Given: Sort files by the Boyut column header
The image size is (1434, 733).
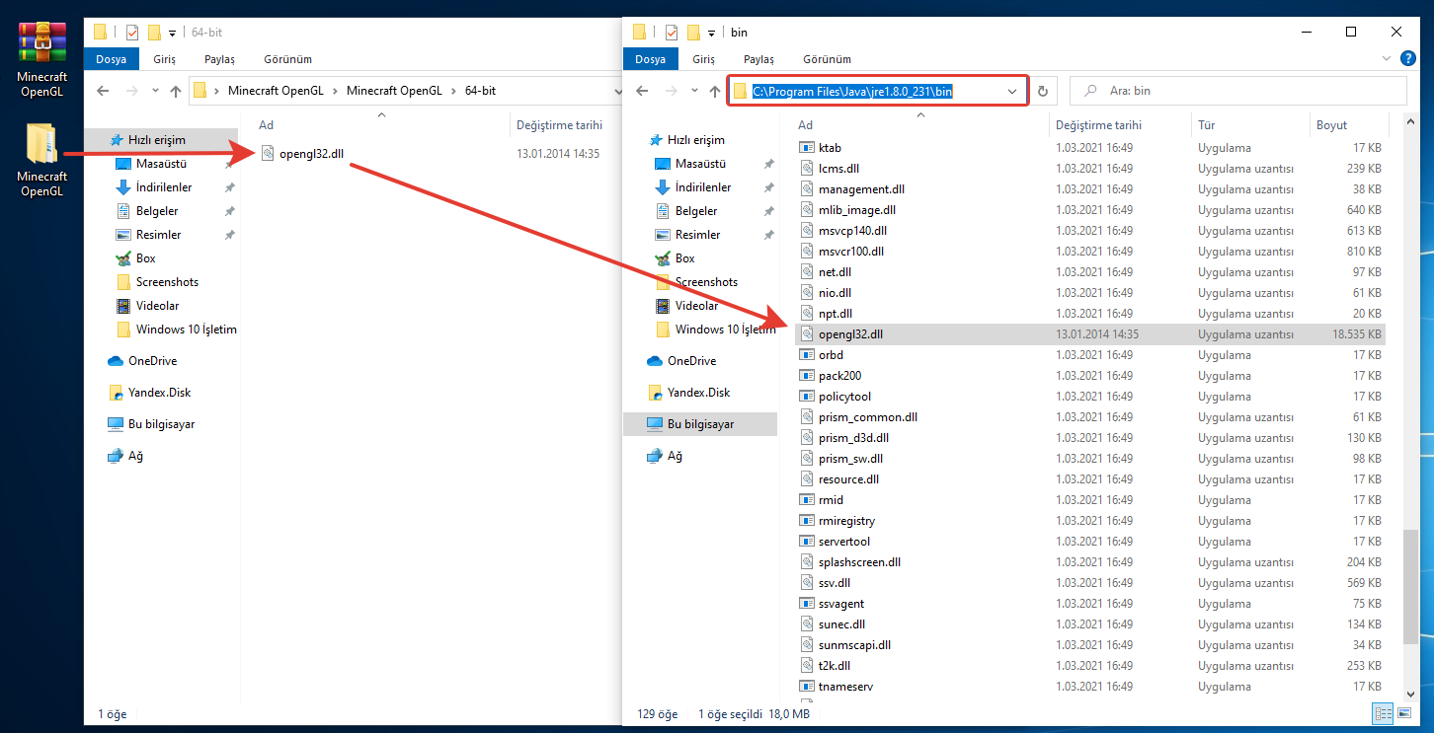Looking at the screenshot, I should [x=1331, y=125].
